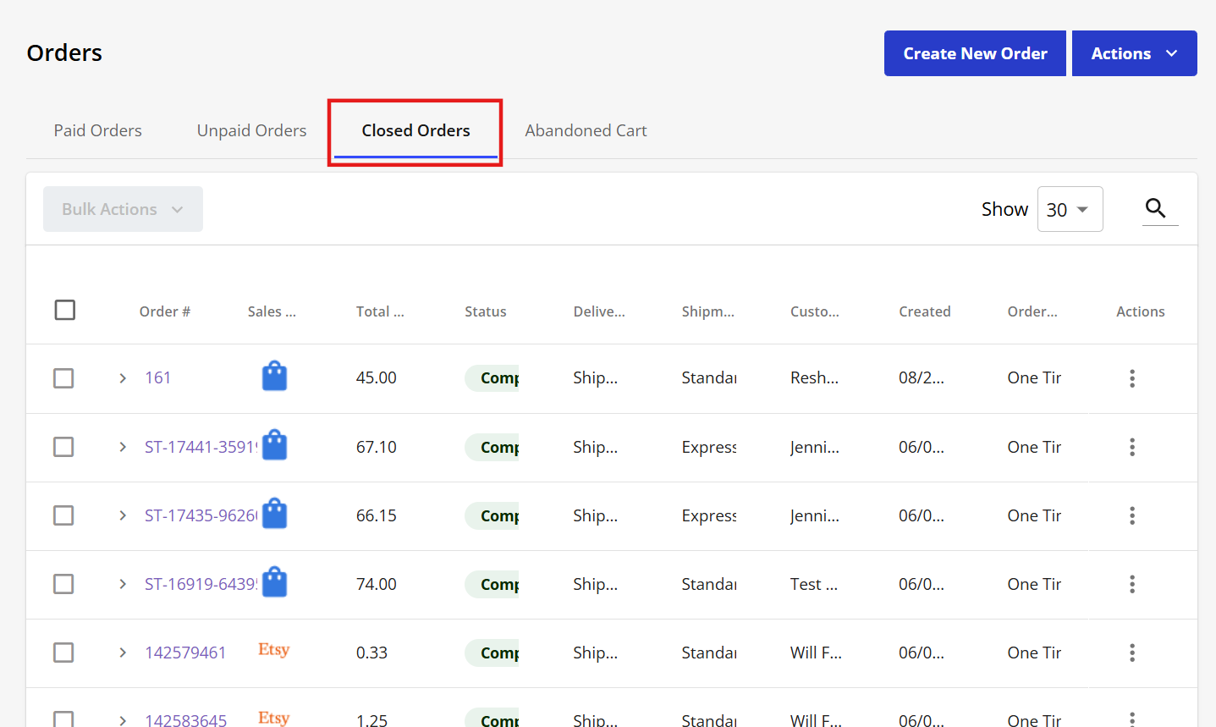Click customer Test ... in ST-16919 row
This screenshot has width=1216, height=727.
pyautogui.click(x=814, y=584)
